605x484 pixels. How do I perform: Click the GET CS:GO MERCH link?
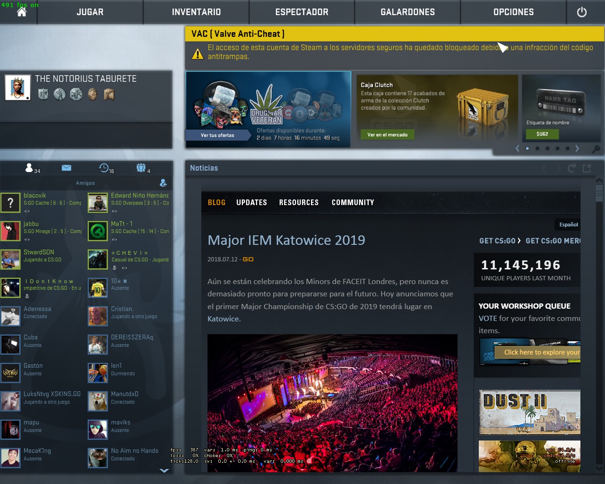click(x=553, y=241)
